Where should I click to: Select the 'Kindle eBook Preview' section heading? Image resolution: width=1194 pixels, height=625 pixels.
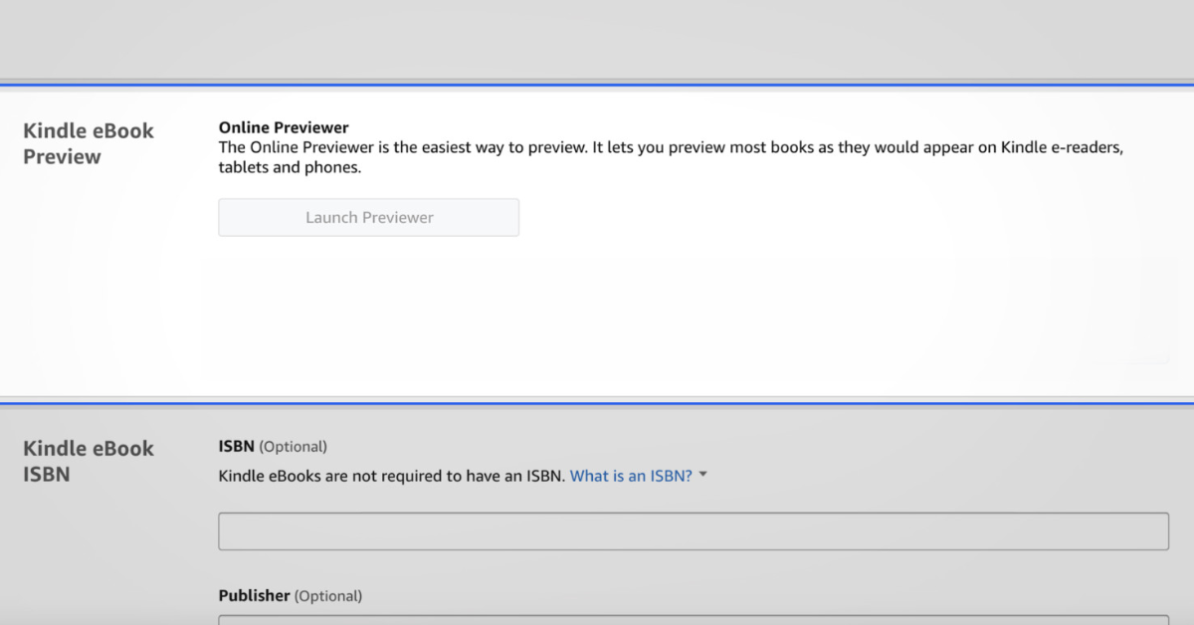click(88, 143)
